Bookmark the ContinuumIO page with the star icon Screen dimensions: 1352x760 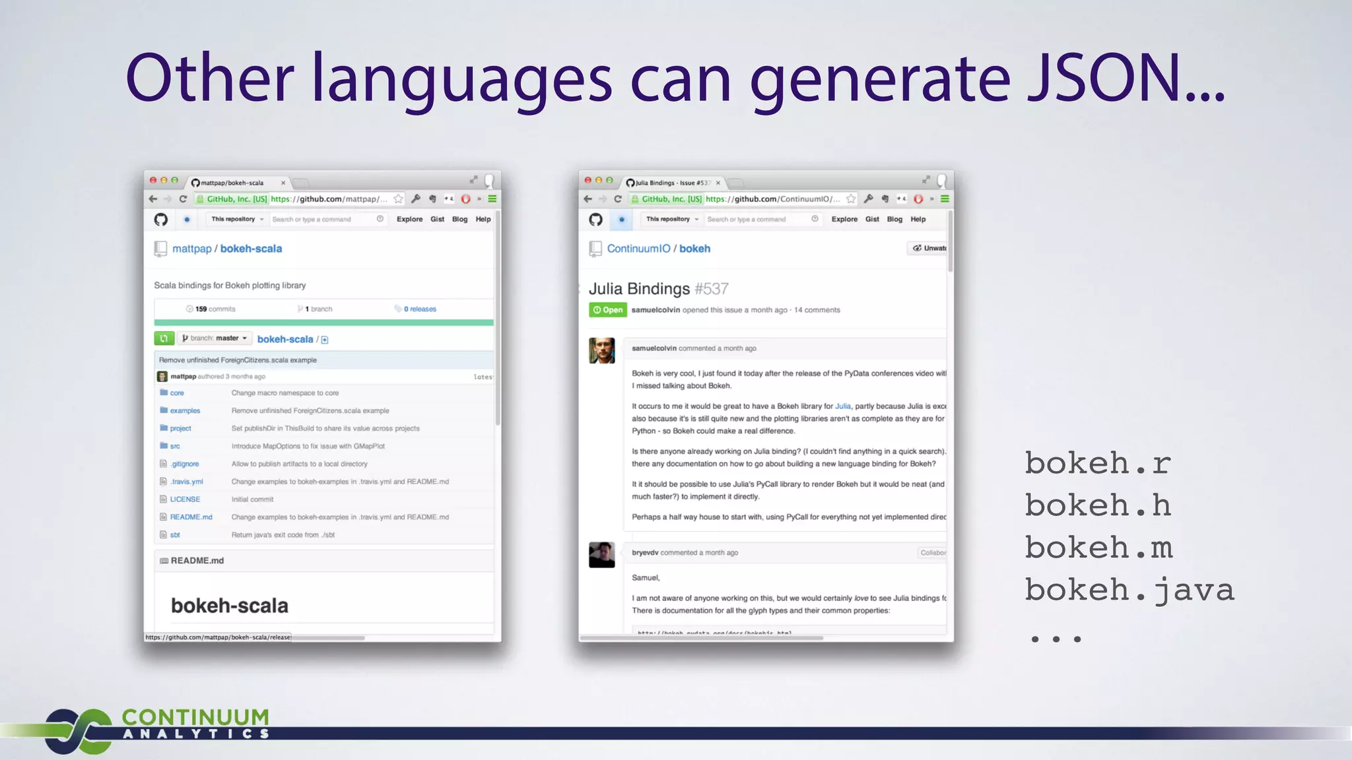[851, 199]
